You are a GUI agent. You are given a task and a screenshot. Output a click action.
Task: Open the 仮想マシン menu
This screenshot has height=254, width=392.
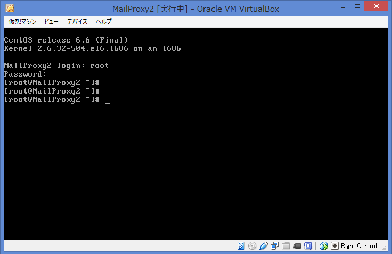[x=22, y=22]
